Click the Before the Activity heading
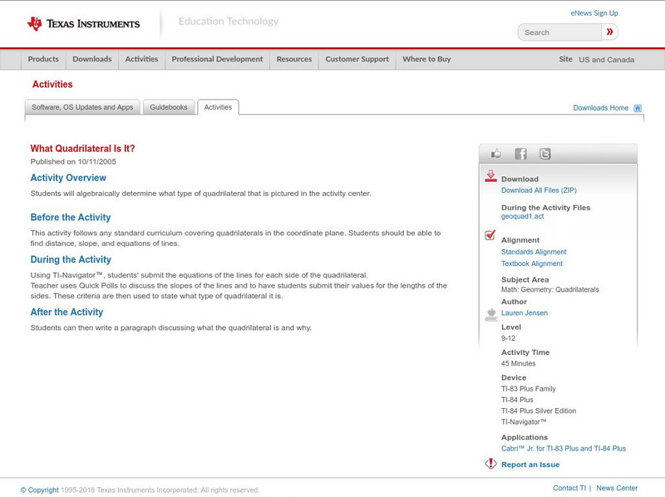The height and width of the screenshot is (497, 665). [71, 217]
